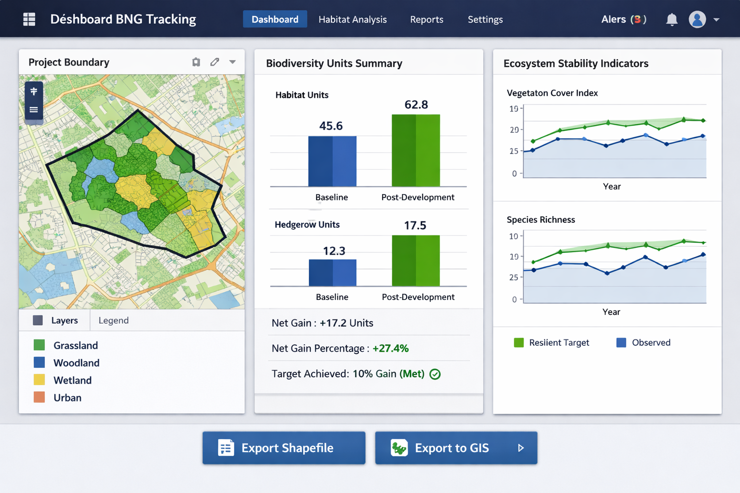Screen dimensions: 740x493
Task: Open Alerts showing 3 notifications
Action: coord(623,19)
